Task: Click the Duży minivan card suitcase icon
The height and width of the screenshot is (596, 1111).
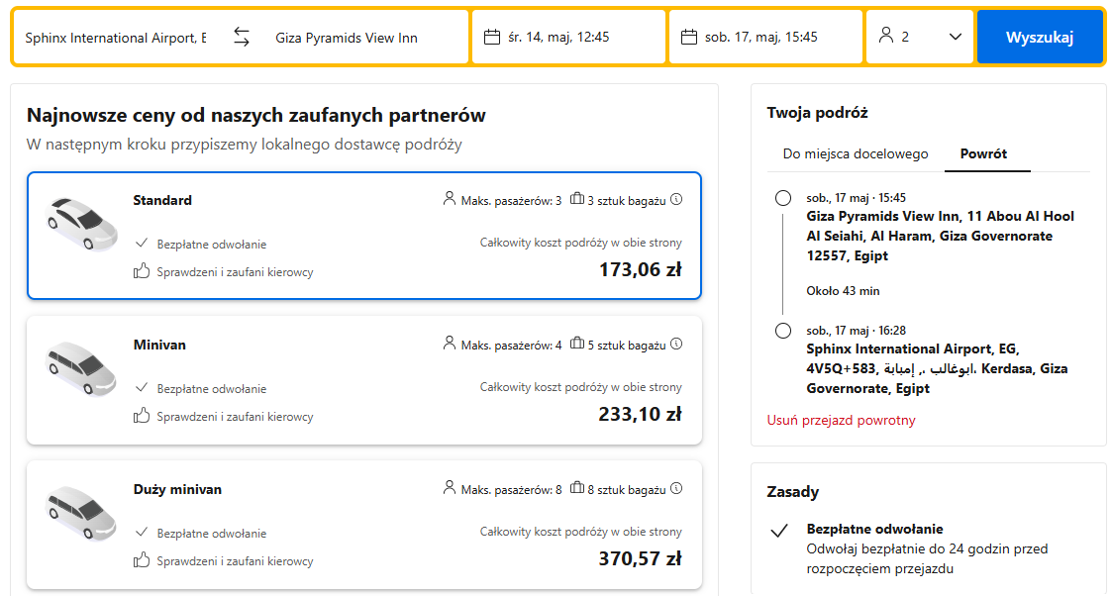Action: [x=577, y=487]
